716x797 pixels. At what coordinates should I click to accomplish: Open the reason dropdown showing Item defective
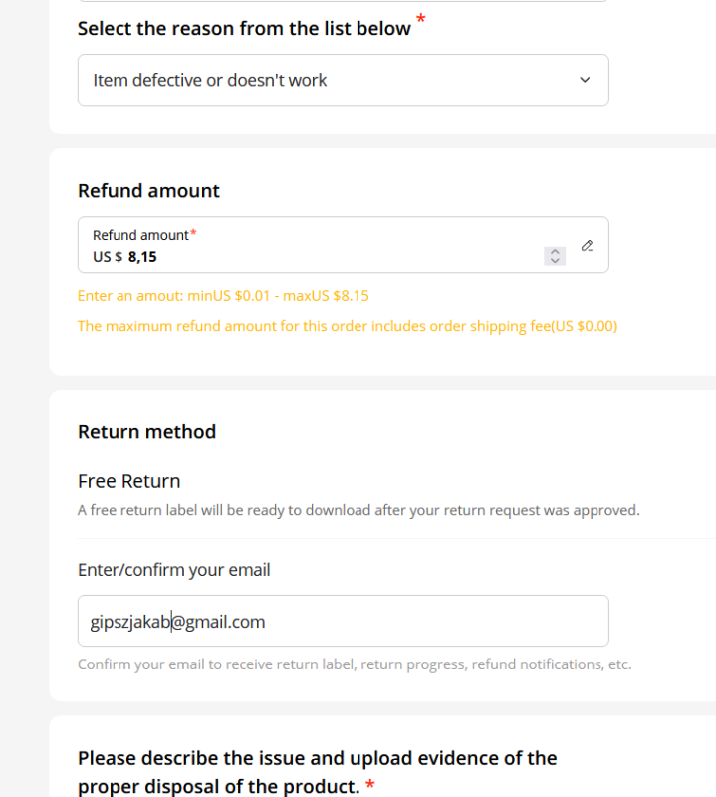point(343,80)
